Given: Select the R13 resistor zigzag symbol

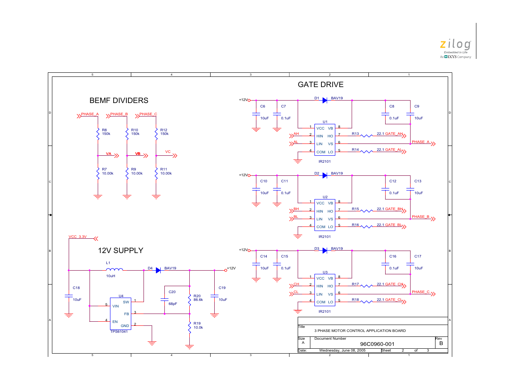Looking at the screenshot, I should point(366,136).
